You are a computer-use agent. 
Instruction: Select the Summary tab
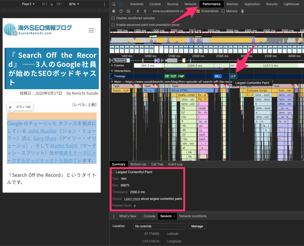(x=119, y=164)
